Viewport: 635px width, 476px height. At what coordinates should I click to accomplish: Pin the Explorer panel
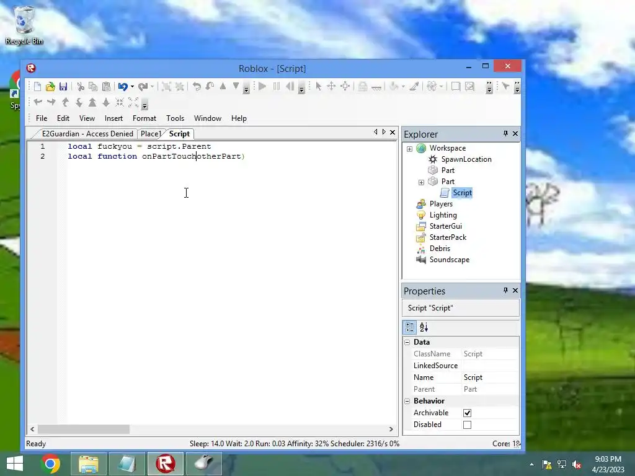pyautogui.click(x=505, y=133)
